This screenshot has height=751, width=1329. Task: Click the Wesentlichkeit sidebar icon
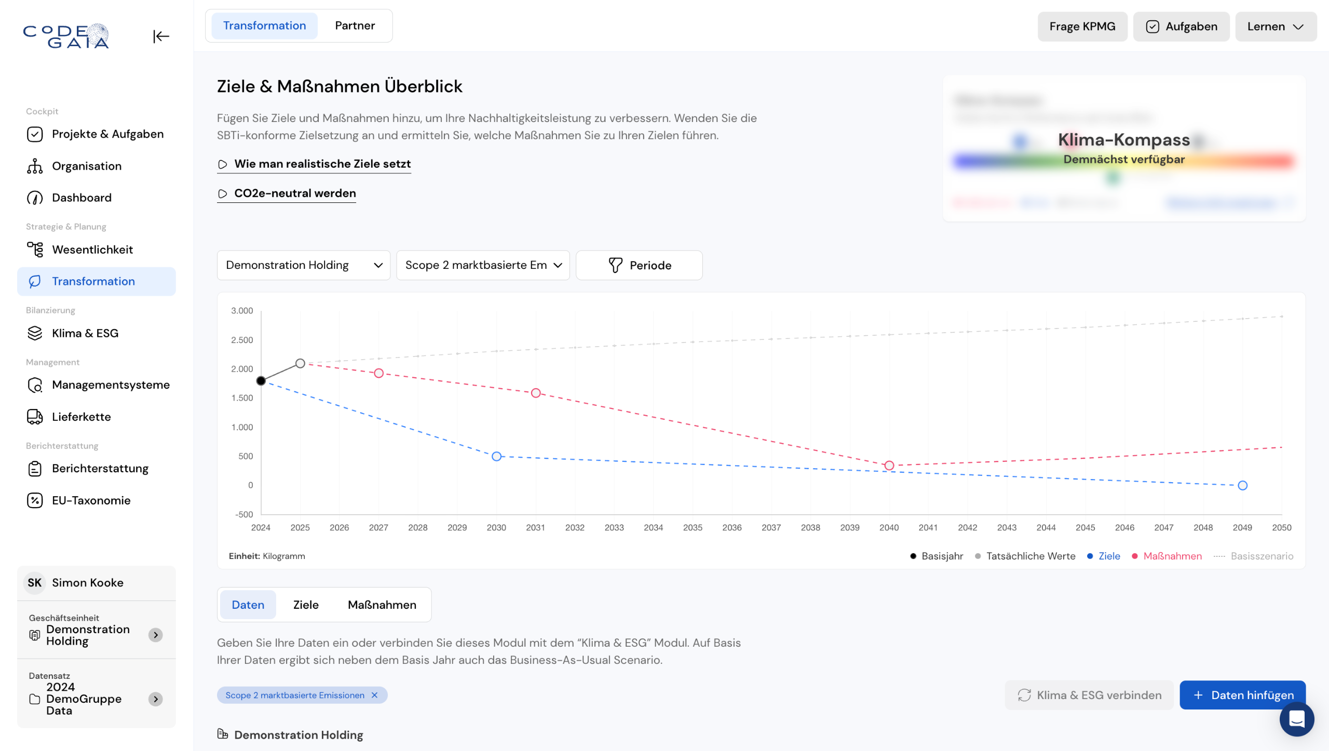tap(35, 250)
